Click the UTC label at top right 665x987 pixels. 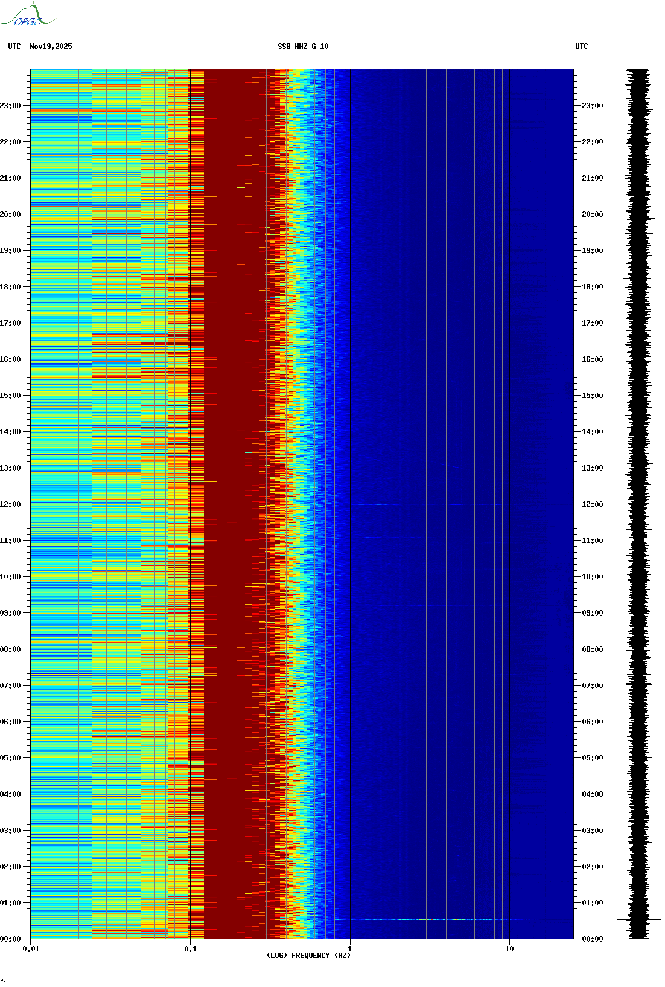pos(582,47)
